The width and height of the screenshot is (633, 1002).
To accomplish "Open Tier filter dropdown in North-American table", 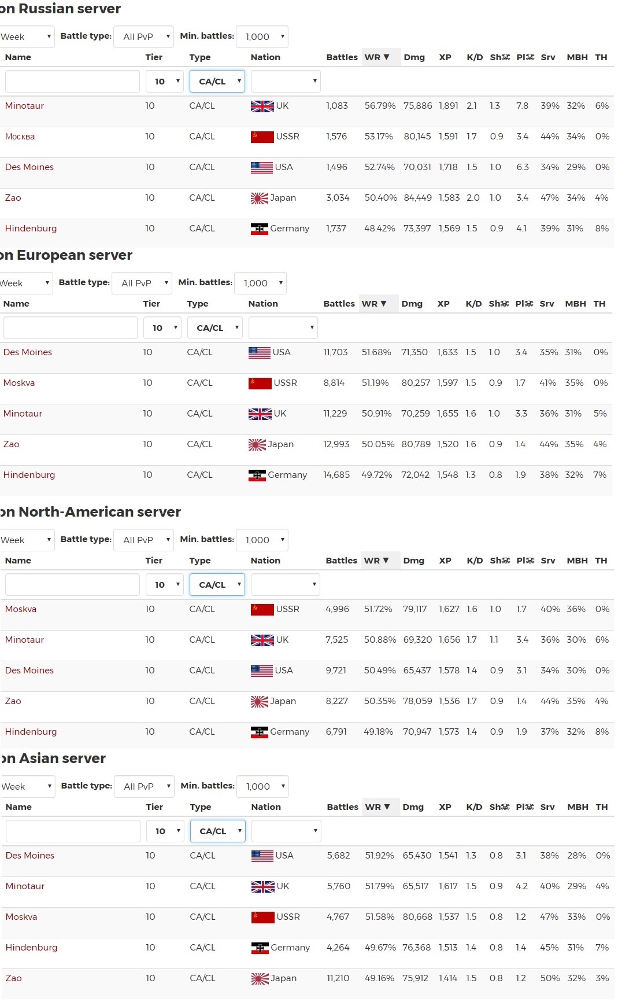I will tap(164, 585).
